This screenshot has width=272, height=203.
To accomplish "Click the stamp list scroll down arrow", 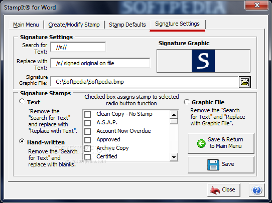I will 174,157.
